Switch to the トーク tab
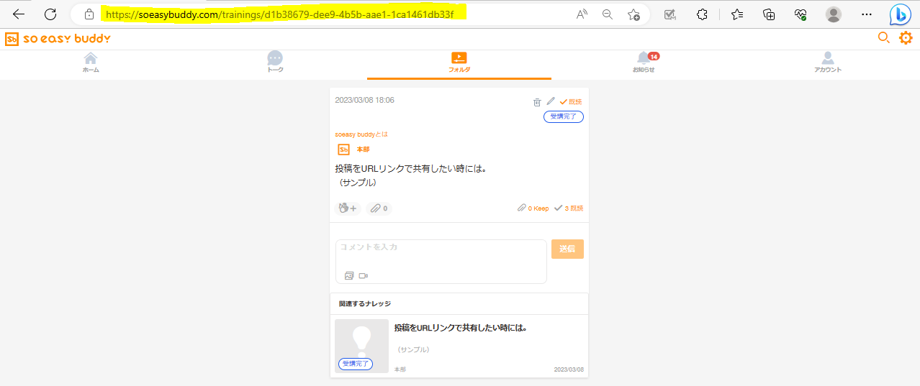Image resolution: width=920 pixels, height=386 pixels. click(275, 63)
